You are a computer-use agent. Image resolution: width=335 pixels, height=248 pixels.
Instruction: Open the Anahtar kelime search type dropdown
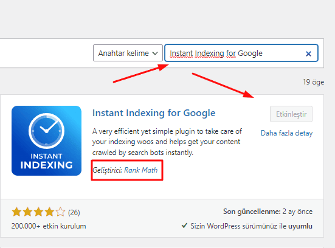pos(128,53)
